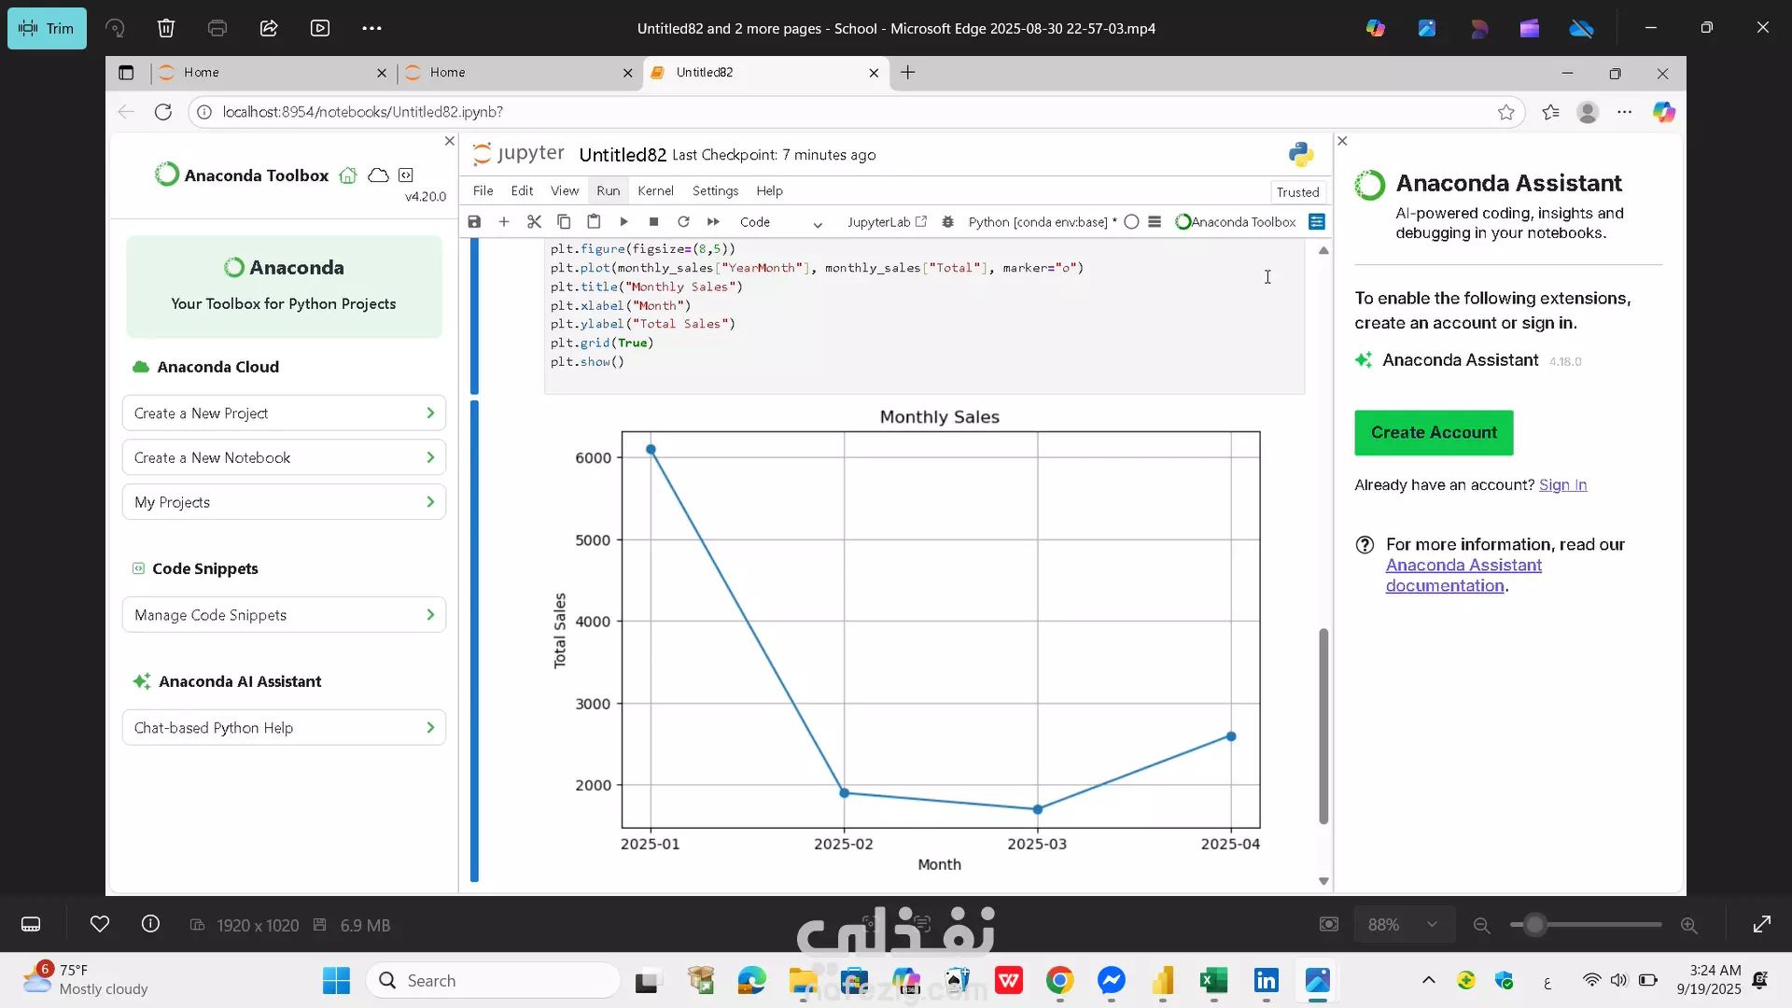Open the video zoom percentage dropdown
The height and width of the screenshot is (1008, 1792).
(x=1403, y=925)
